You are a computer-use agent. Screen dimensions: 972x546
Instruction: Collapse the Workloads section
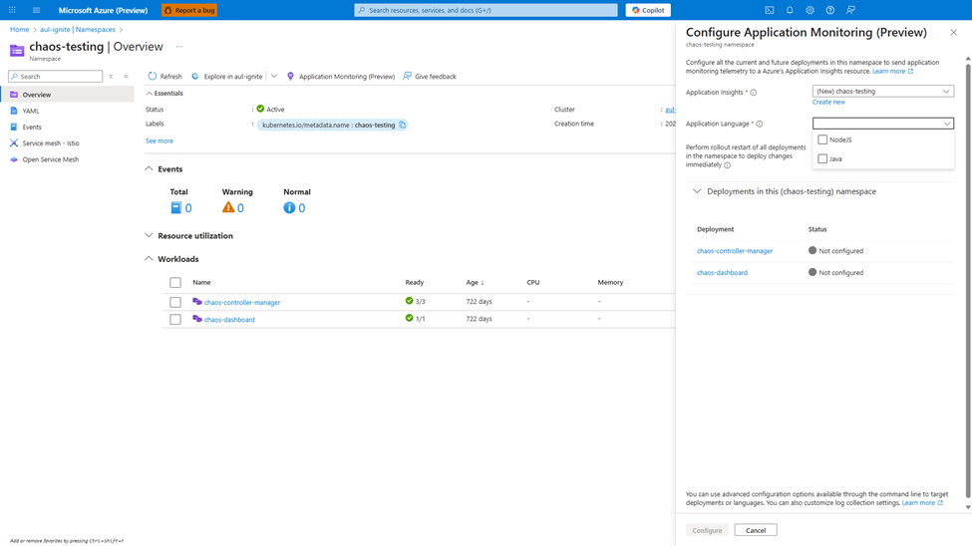[149, 258]
